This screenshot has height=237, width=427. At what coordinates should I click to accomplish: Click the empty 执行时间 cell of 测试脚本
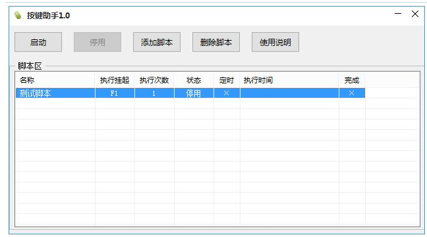pyautogui.click(x=289, y=93)
